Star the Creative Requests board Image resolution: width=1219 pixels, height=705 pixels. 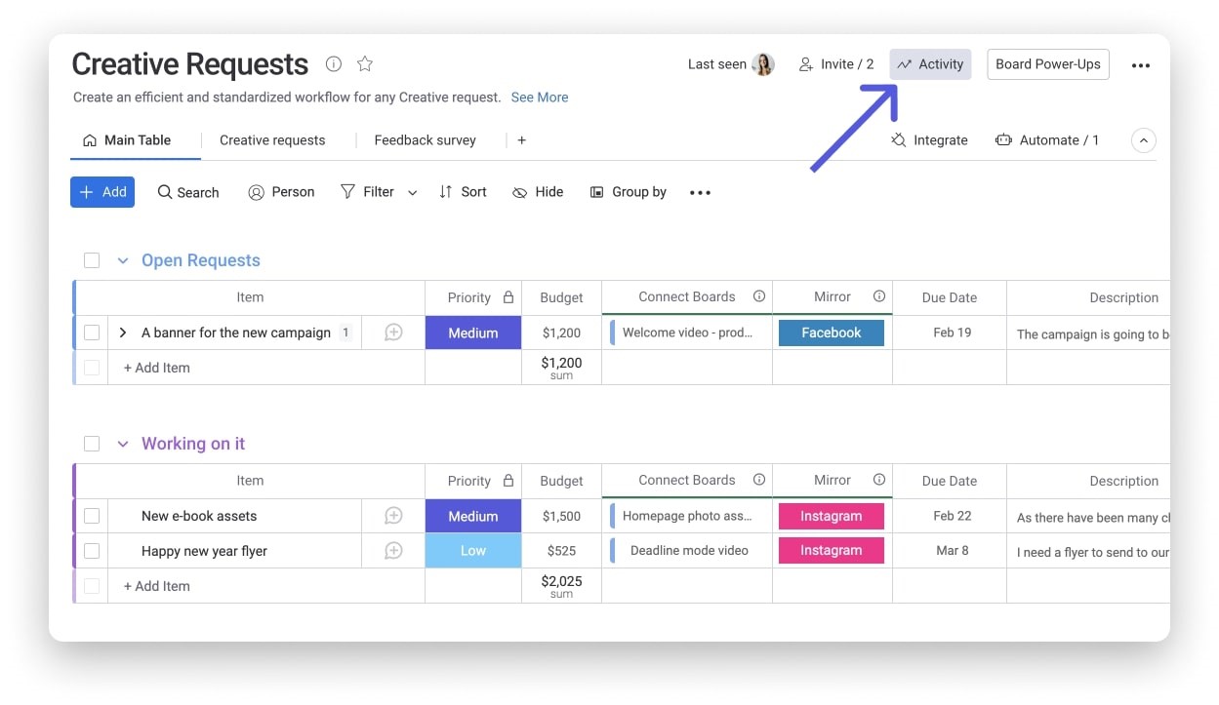[x=365, y=64]
